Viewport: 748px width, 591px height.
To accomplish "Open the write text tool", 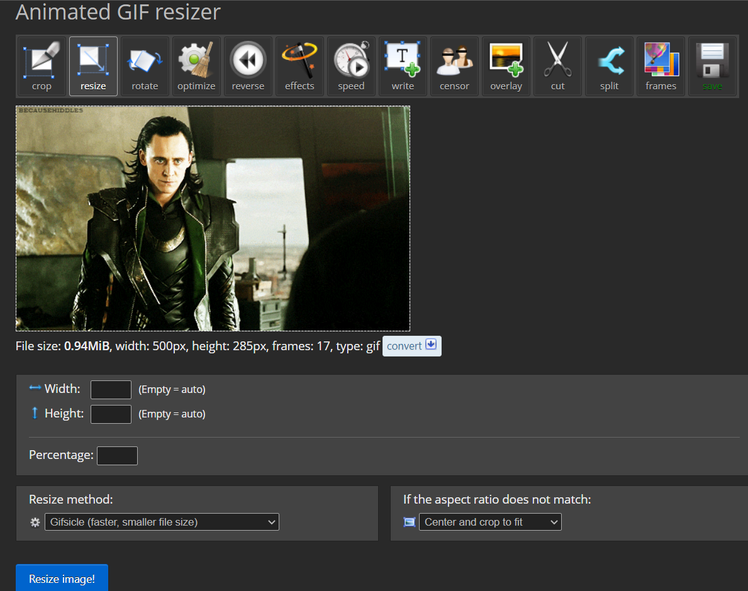I will point(403,66).
